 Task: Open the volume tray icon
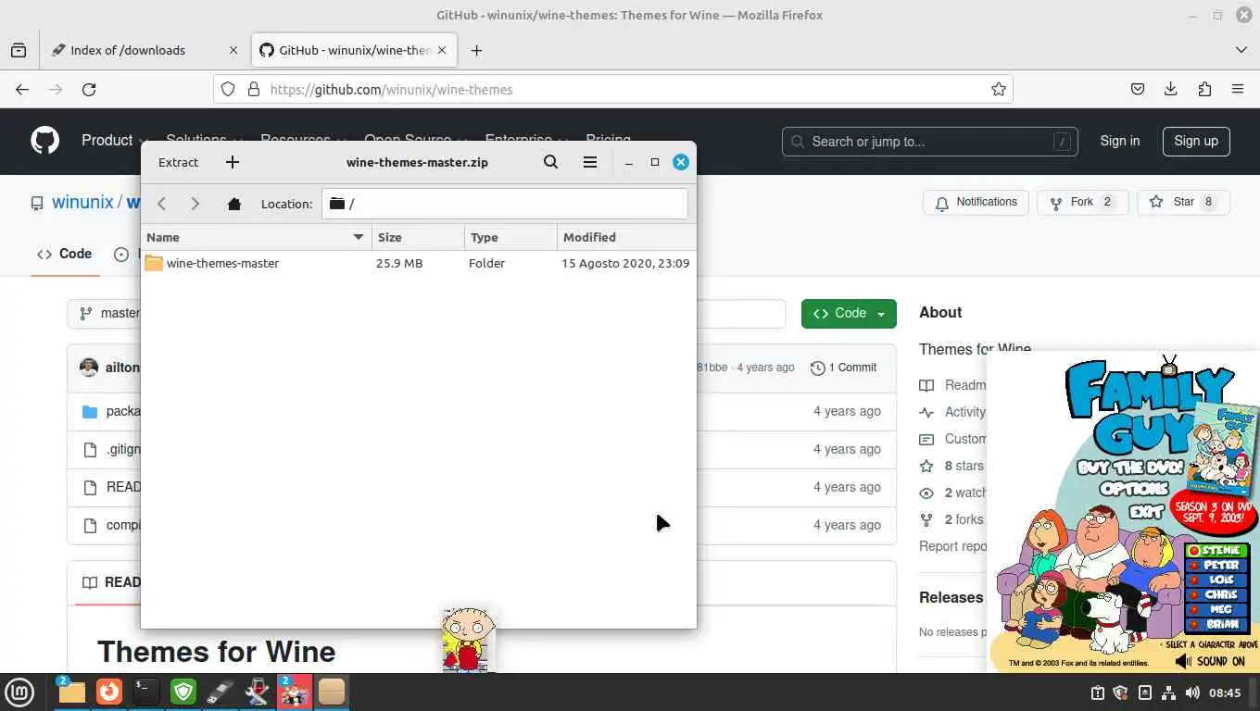click(1192, 692)
